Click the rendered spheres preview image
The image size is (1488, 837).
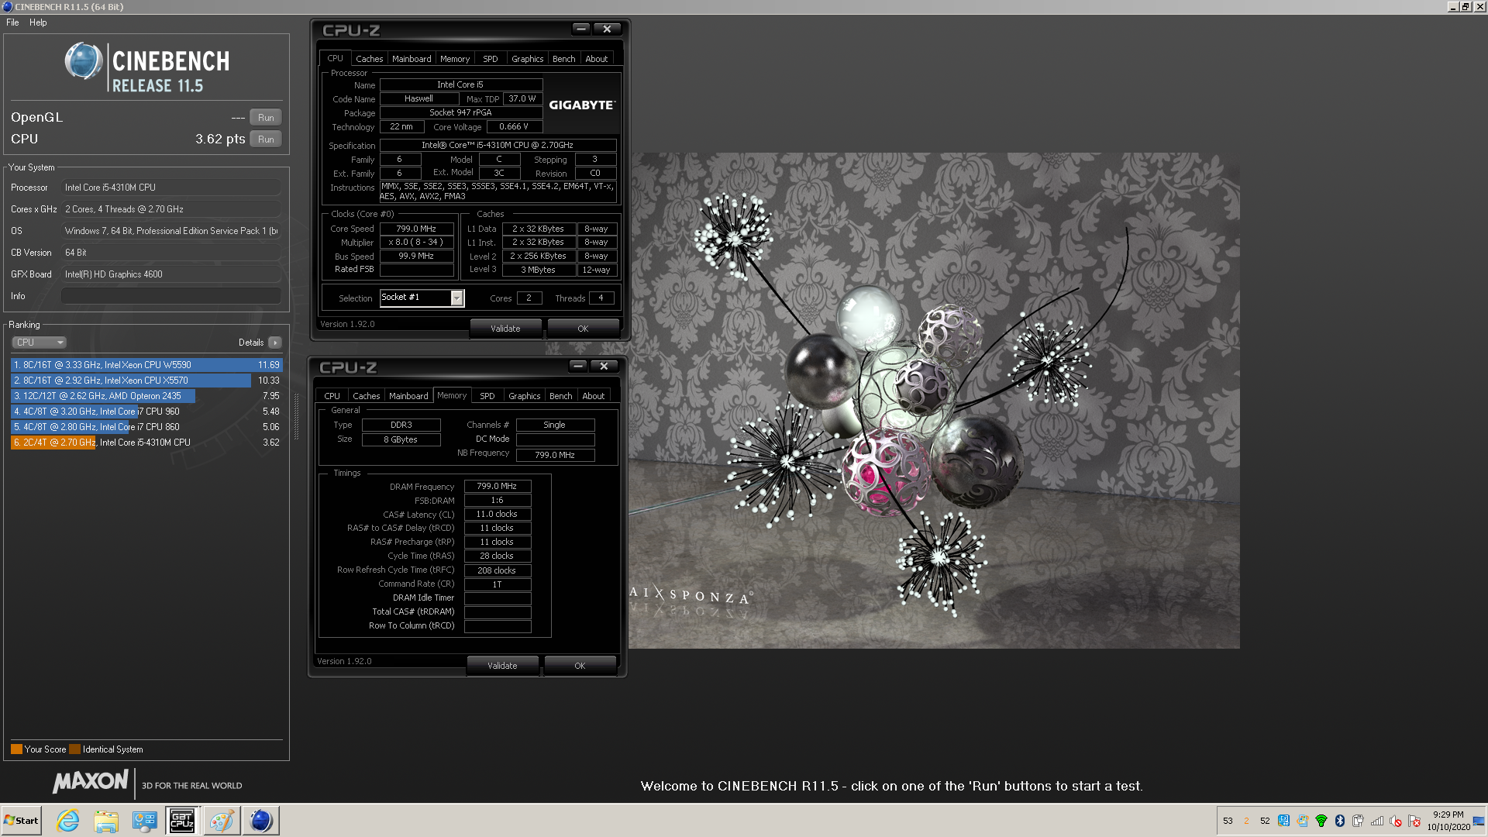point(934,401)
